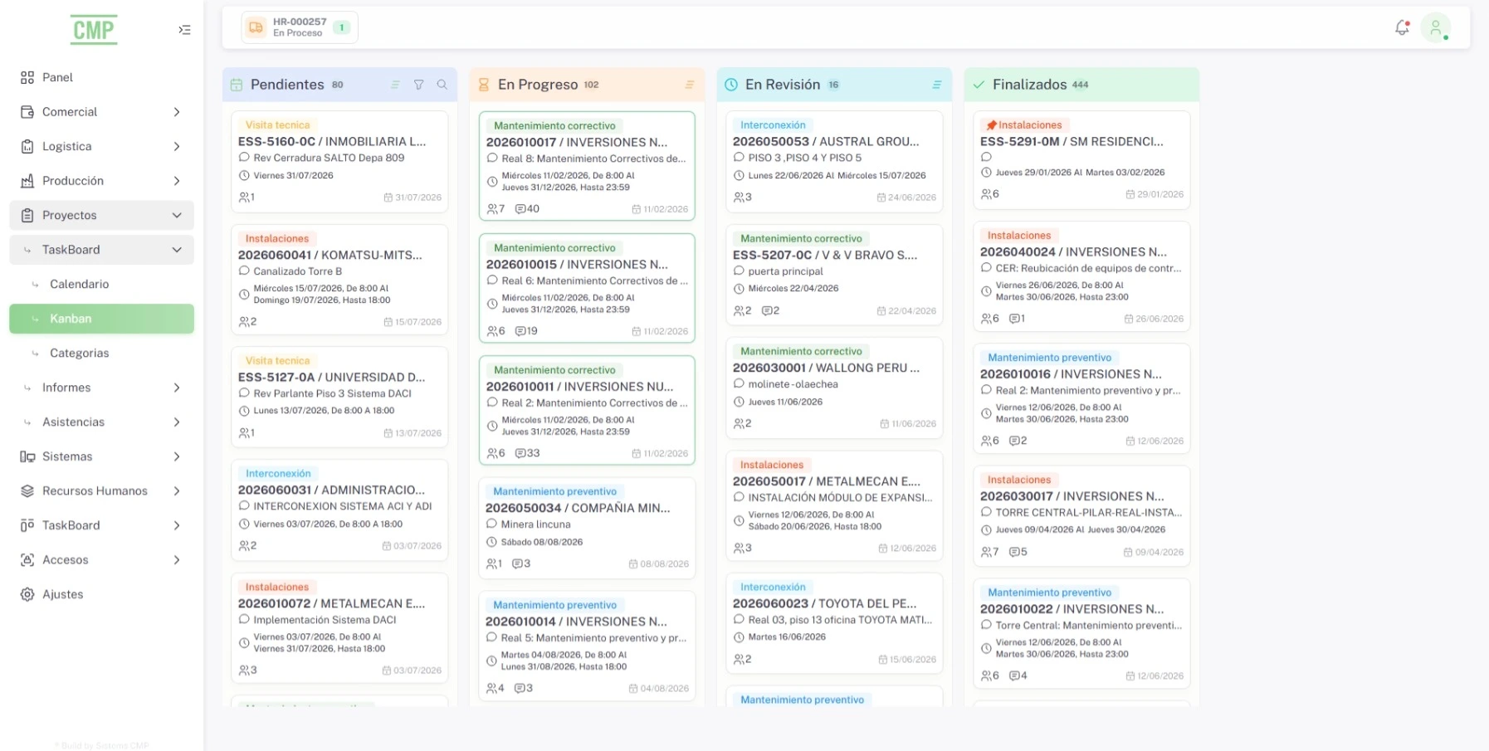Open the En Revisión column menu icon
1489x751 pixels.
click(937, 85)
